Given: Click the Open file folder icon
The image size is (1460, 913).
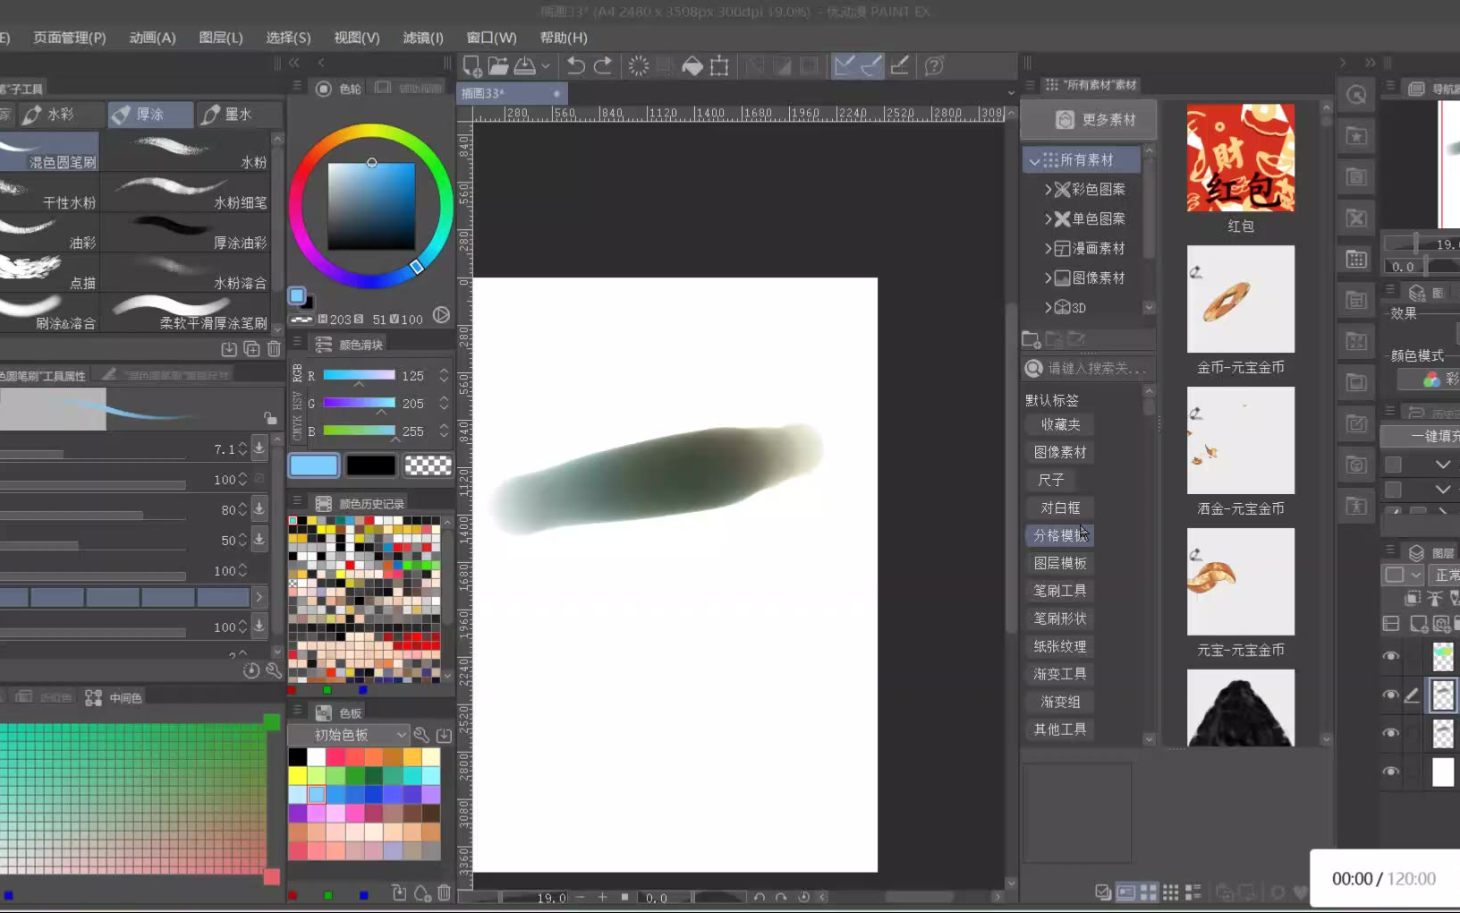Looking at the screenshot, I should tap(498, 66).
